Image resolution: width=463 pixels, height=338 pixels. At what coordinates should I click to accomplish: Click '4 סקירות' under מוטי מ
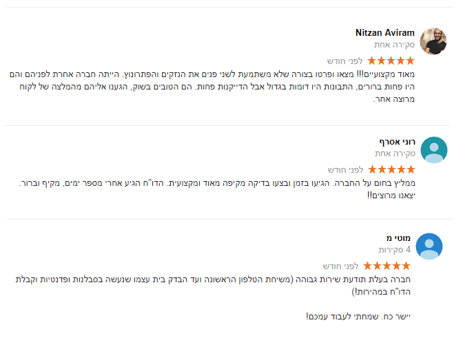[394, 250]
